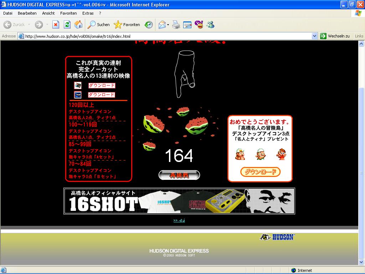Open Windows Messenger people icon
Viewport: 365px width, 274px height.
210,25
